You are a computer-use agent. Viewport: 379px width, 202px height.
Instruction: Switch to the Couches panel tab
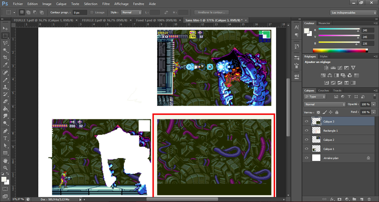(x=324, y=91)
